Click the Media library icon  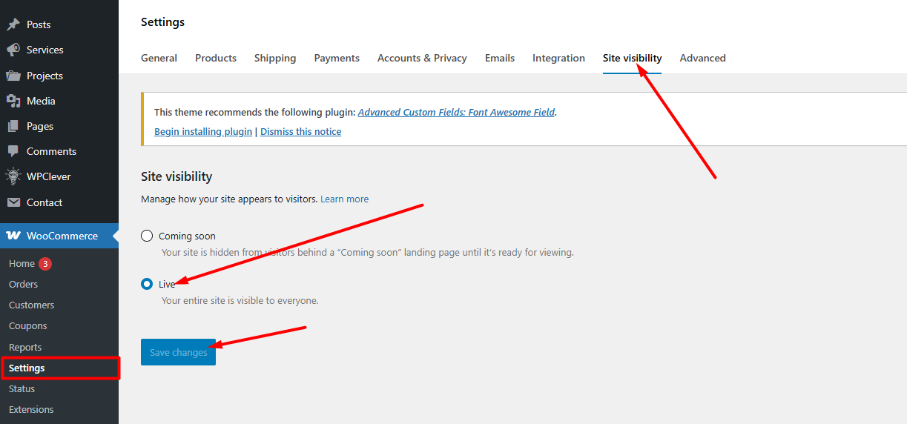13,101
